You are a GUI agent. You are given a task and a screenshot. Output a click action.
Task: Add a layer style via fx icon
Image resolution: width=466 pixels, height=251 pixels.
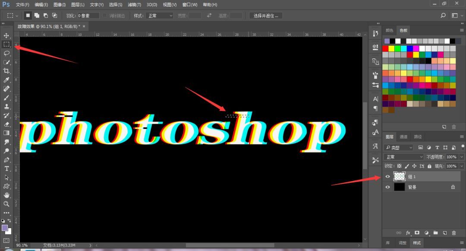coord(408,233)
